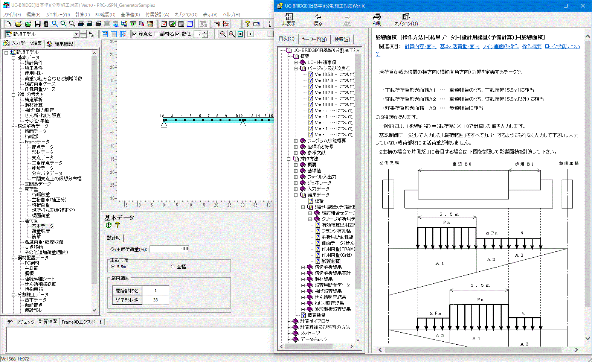Screen dimensions: 592x362
Task: Open the 操作概要 link
Action: tap(532, 46)
